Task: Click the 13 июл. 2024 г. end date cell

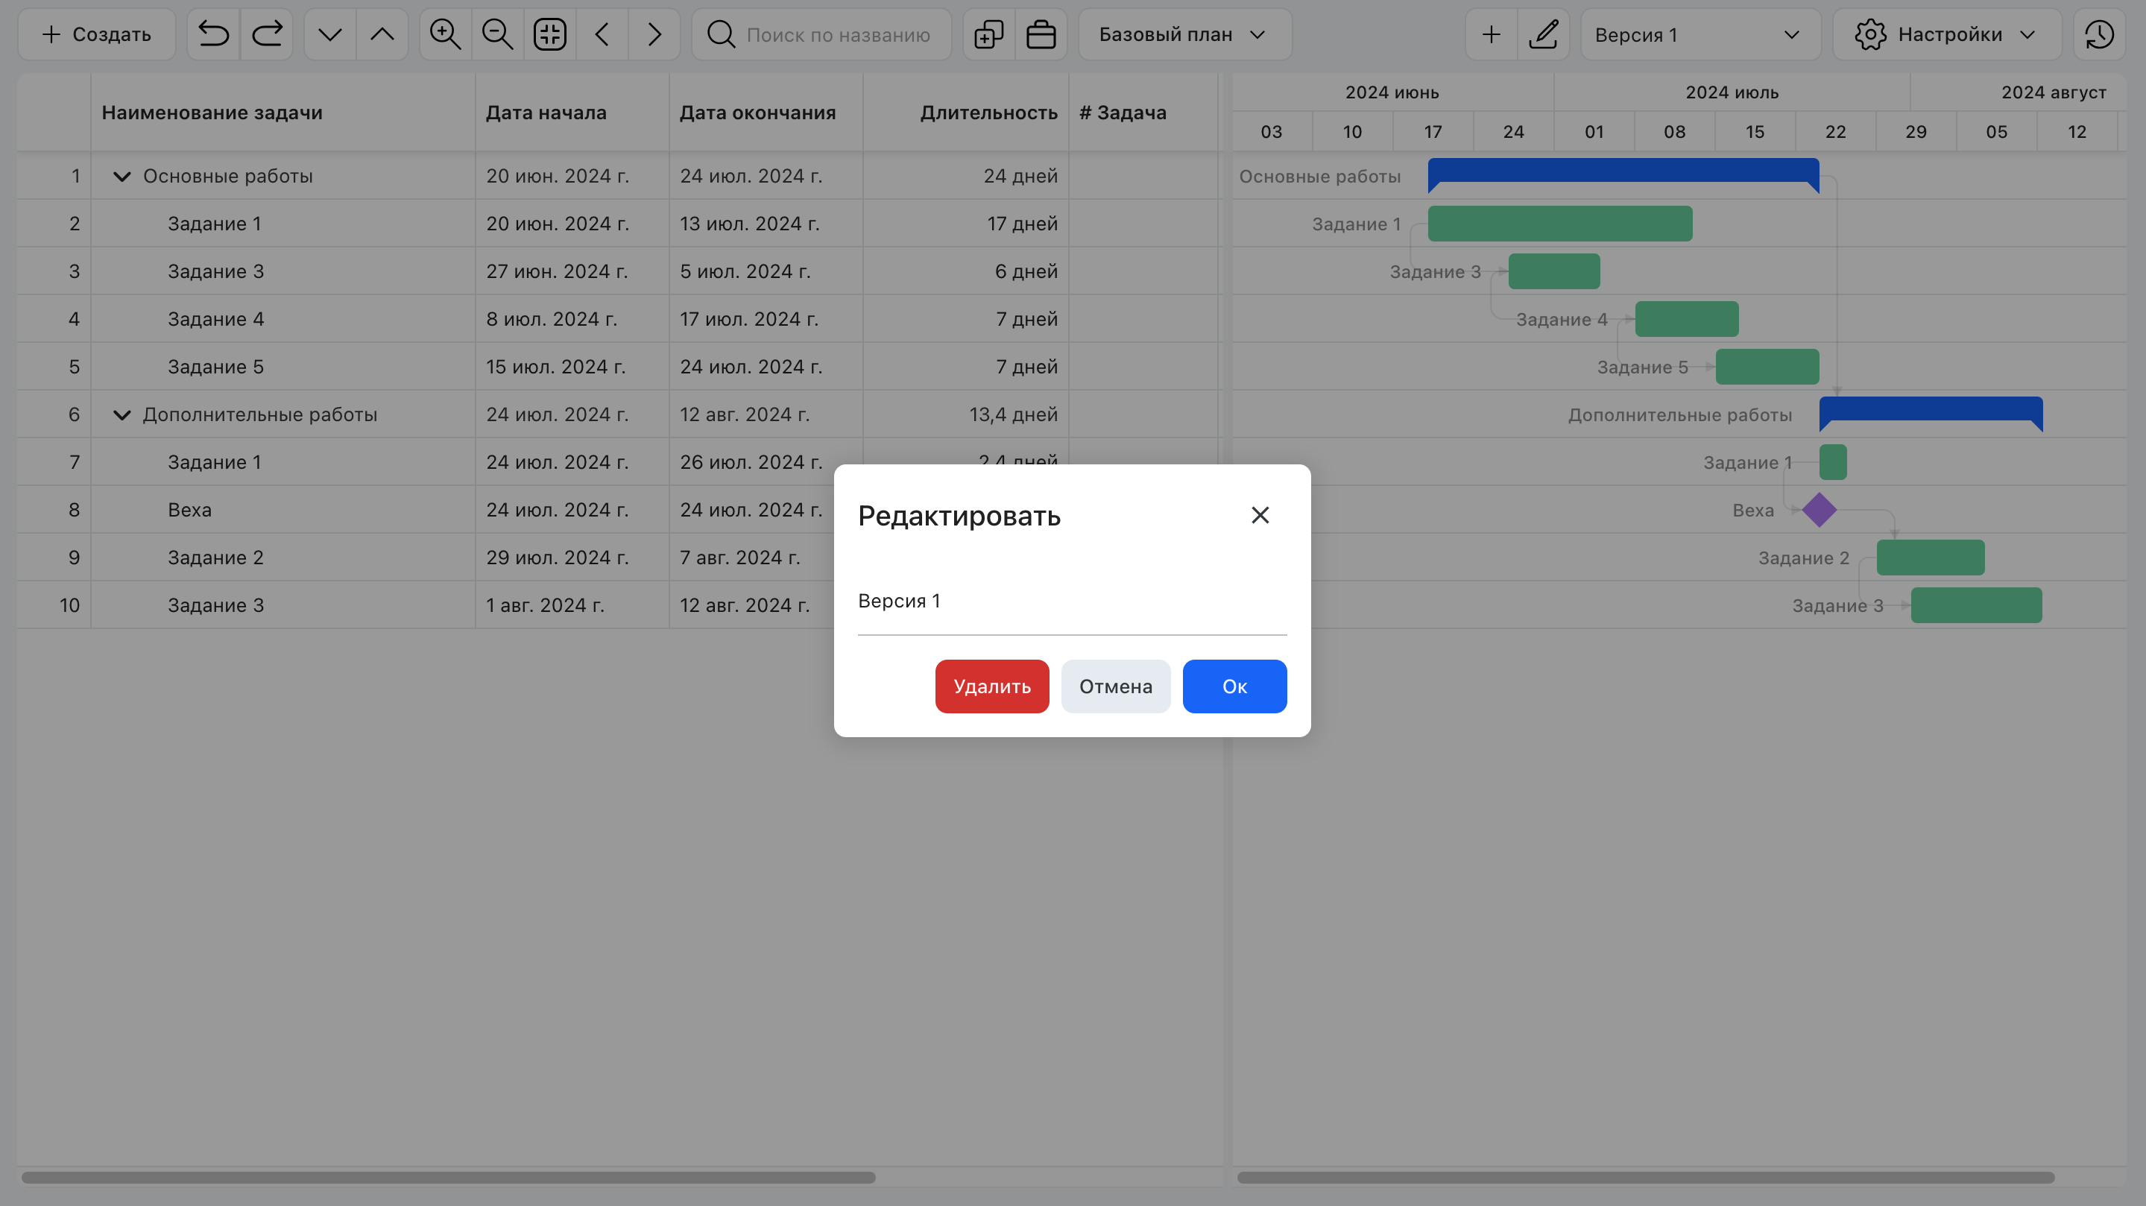Action: [766, 223]
